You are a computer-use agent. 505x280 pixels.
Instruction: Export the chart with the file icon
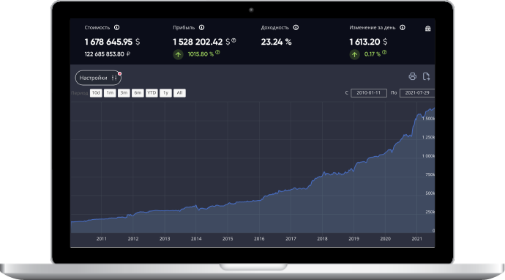coord(426,76)
